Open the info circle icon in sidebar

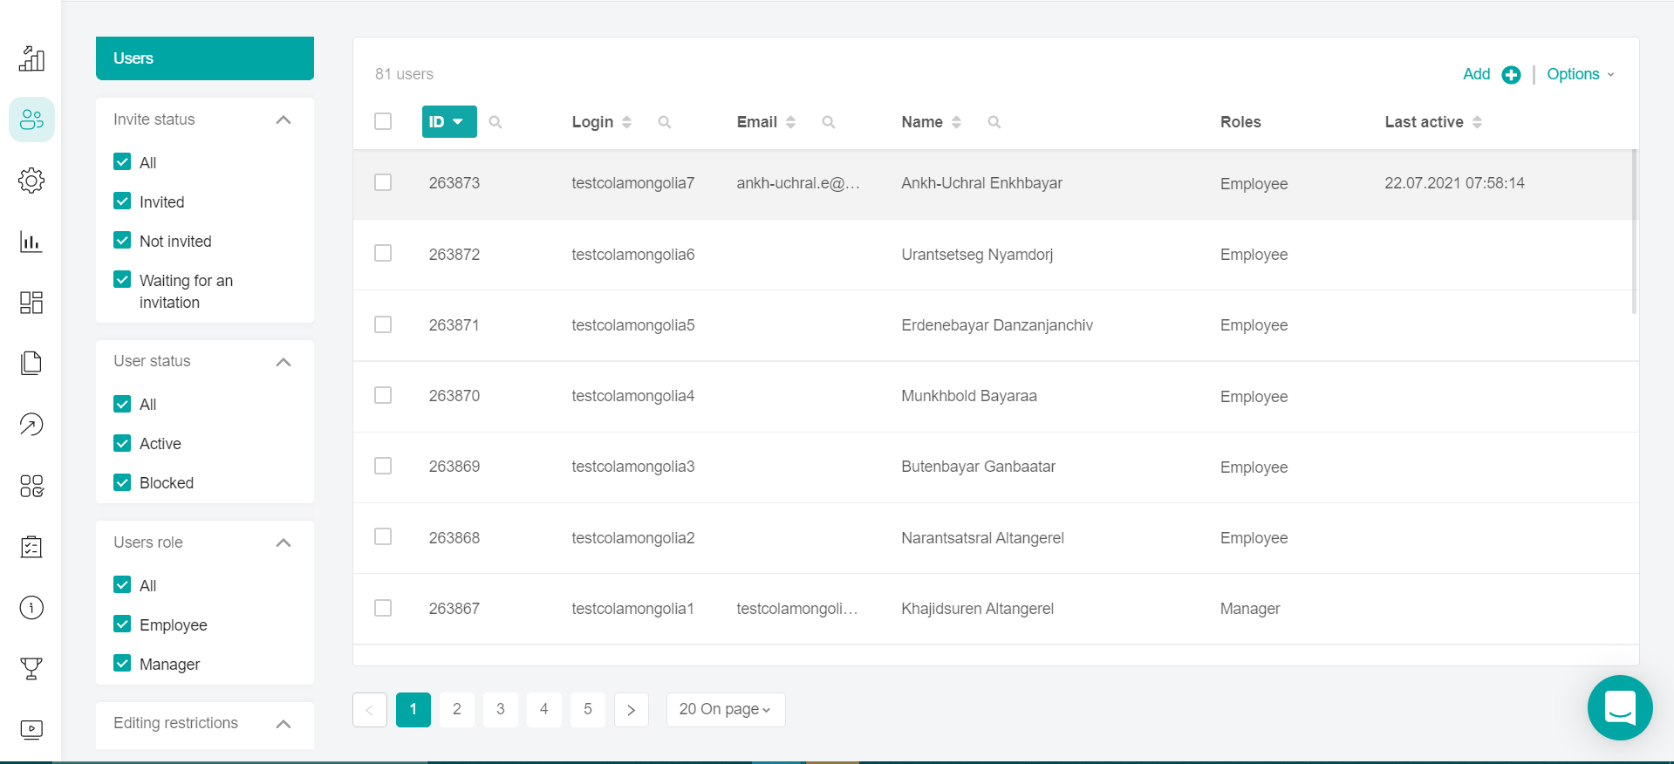tap(31, 608)
